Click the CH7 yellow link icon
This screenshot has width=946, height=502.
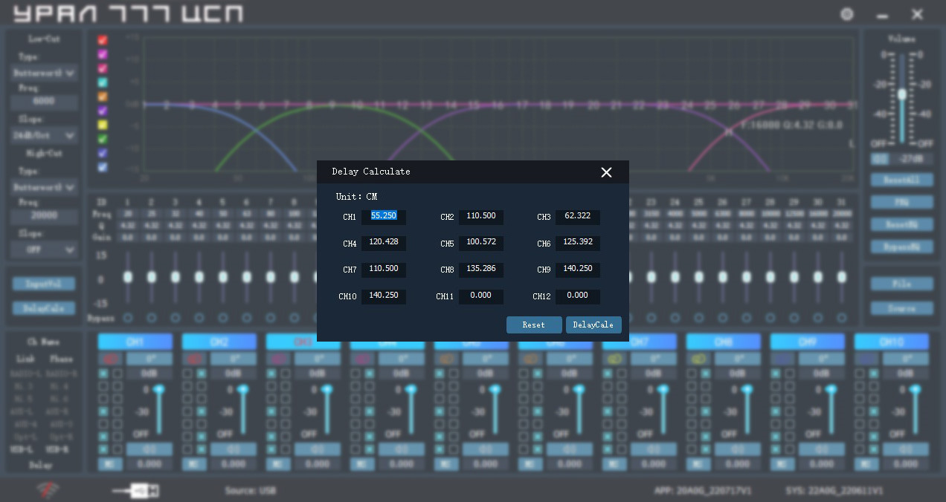click(614, 359)
